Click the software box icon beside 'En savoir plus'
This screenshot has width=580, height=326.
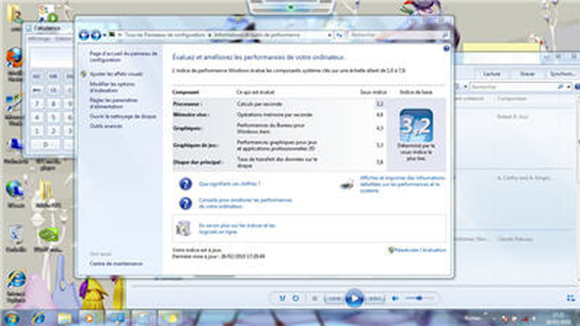pyautogui.click(x=183, y=228)
